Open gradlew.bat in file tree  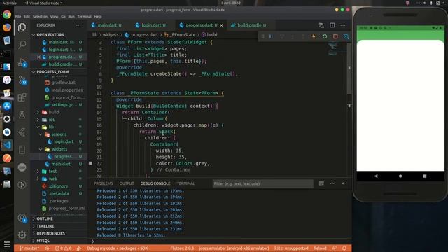(64, 83)
